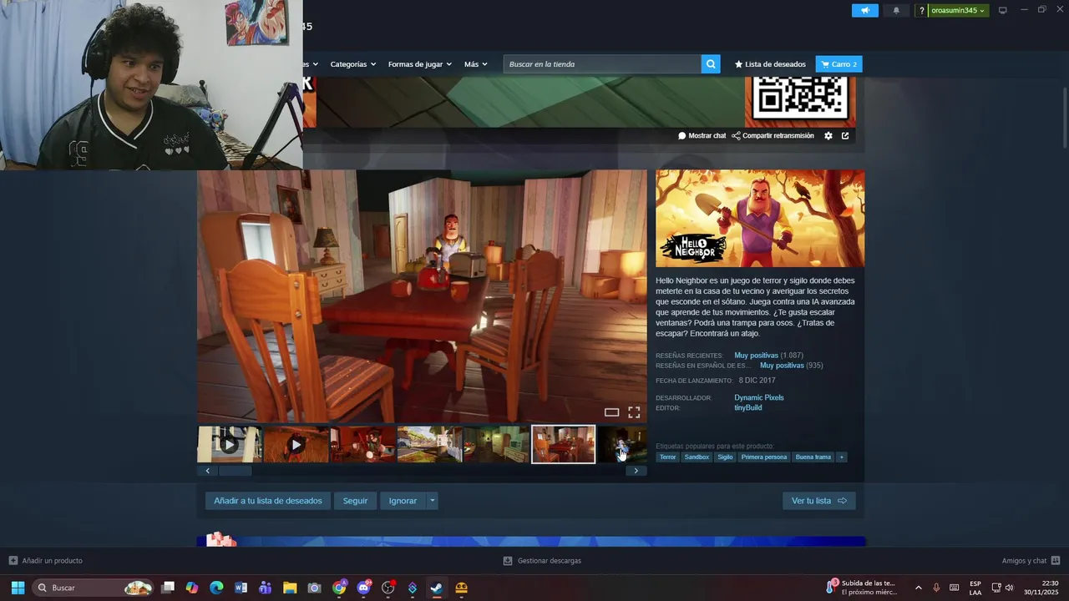Expand the Más menu
The image size is (1069, 601).
point(476,64)
